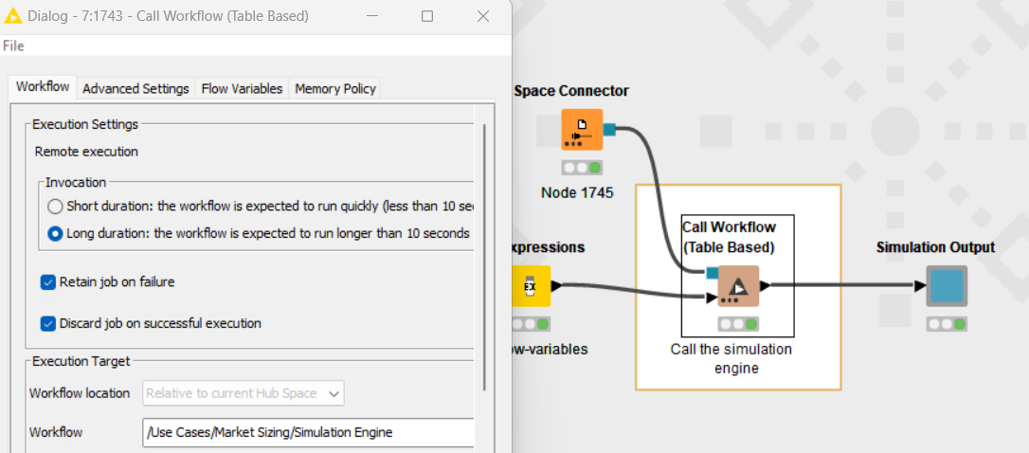Switch to the Memory Policy tab
1029x453 pixels.
335,88
